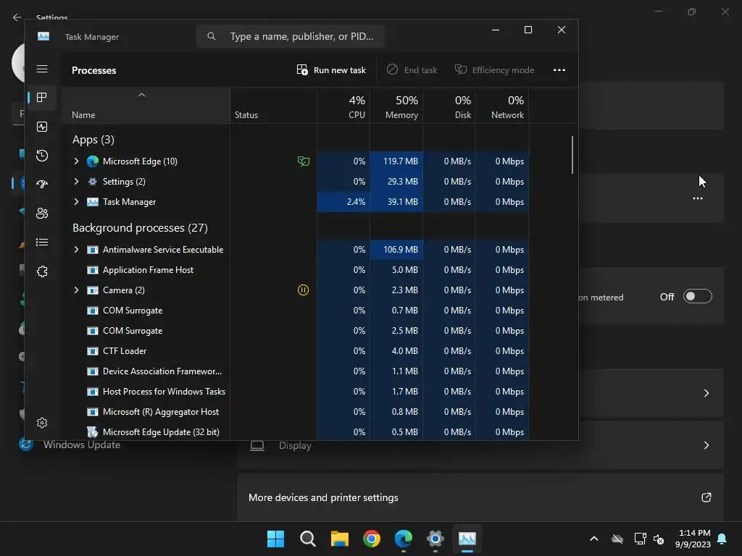
Task: Sort by the Status column header
Action: coord(273,106)
